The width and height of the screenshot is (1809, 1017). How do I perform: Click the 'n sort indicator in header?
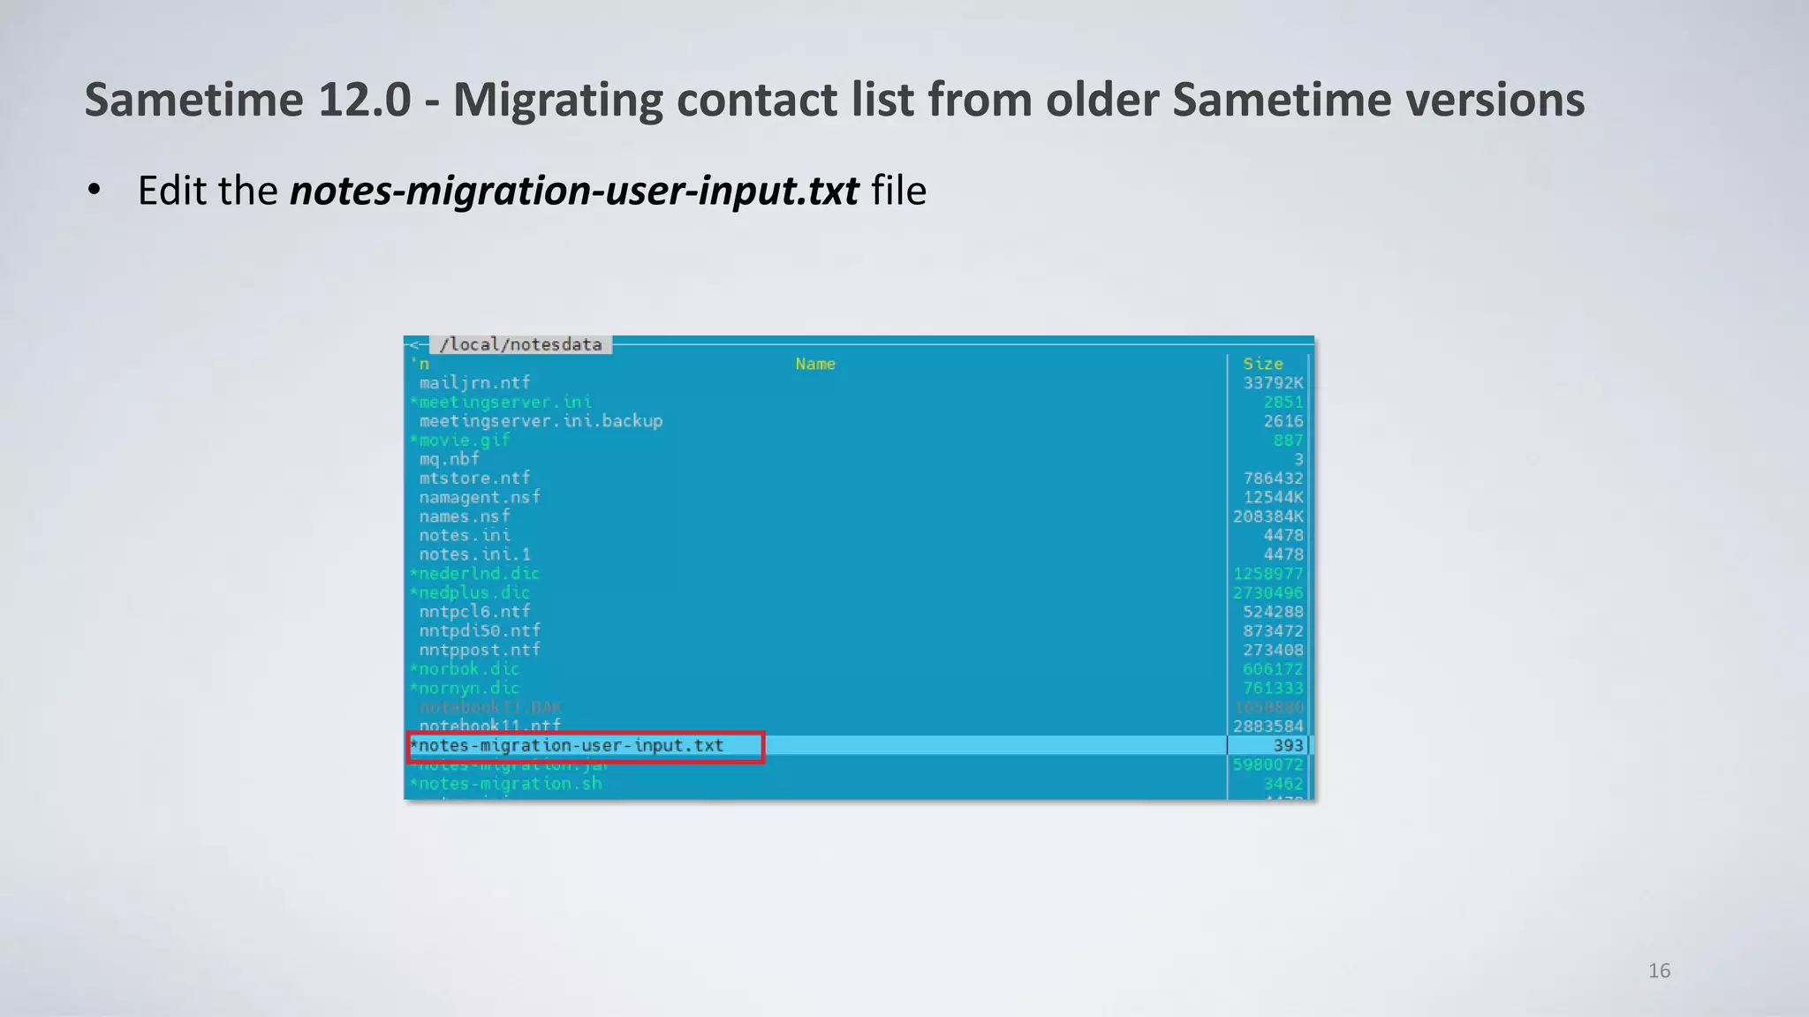click(x=420, y=364)
